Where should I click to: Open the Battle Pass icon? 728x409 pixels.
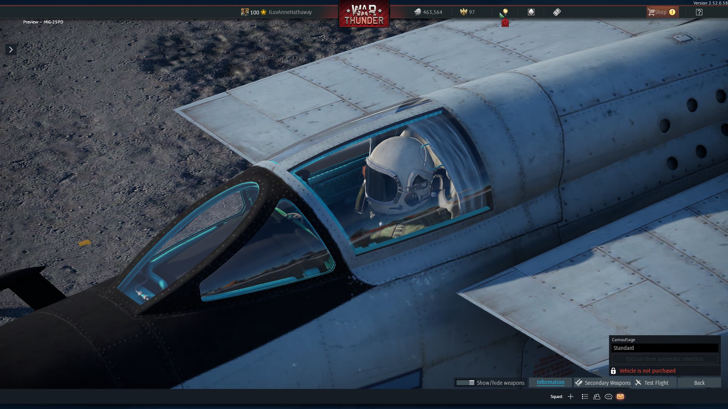(557, 12)
